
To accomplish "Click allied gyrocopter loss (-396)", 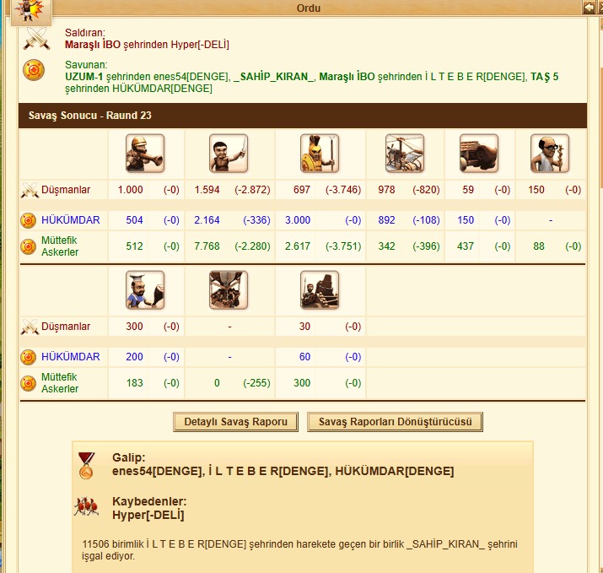I will click(x=426, y=246).
